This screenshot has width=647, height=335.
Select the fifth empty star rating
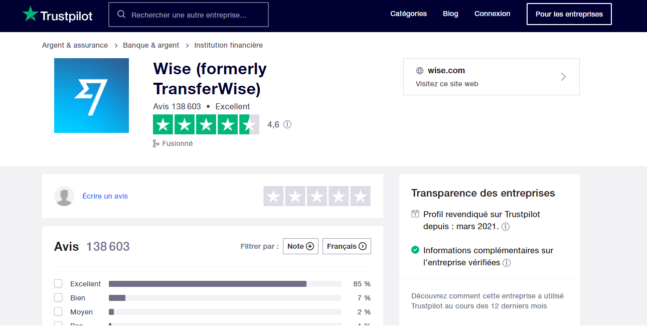click(360, 196)
